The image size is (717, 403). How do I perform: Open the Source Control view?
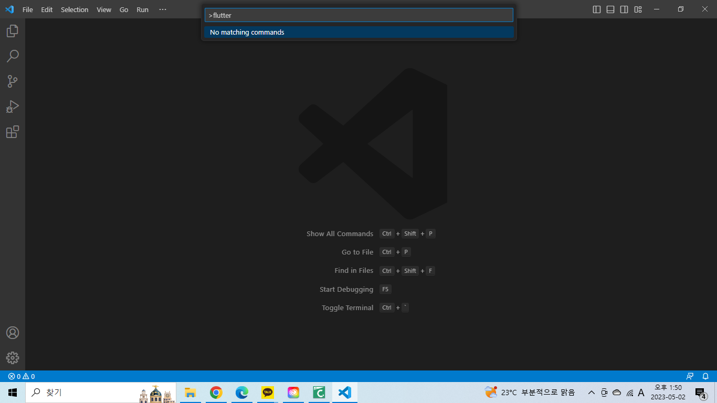pyautogui.click(x=13, y=81)
